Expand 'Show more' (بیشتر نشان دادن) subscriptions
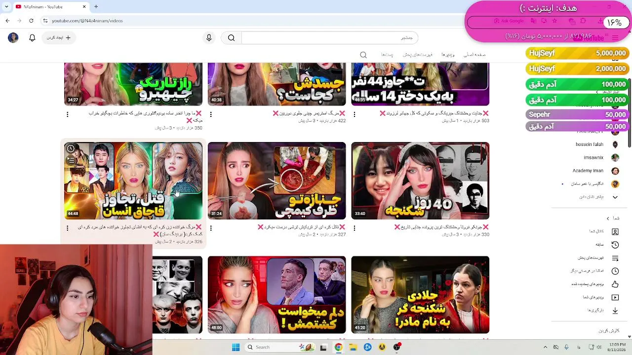This screenshot has height=355, width=632. coord(598,197)
